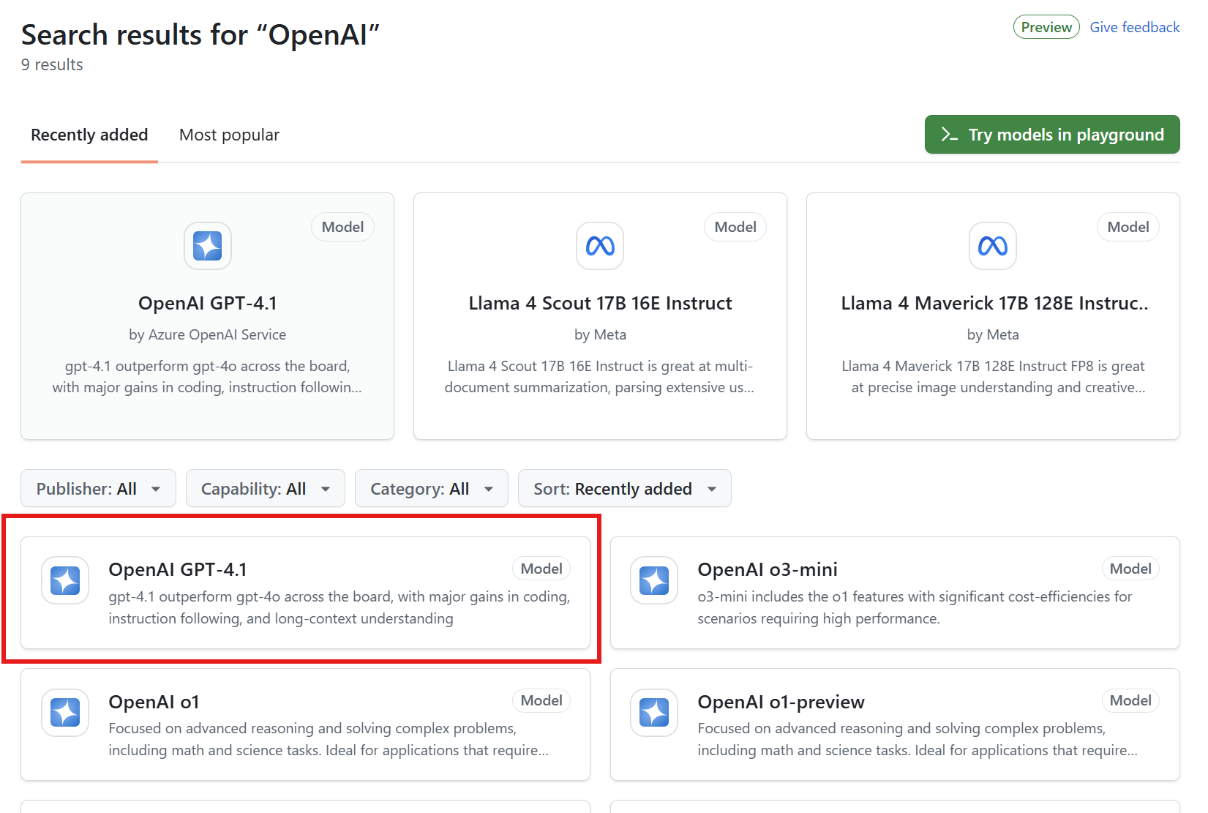Screen dimensions: 1208x813
Task: Click 'by Azure OpenAI Service' text
Action: point(208,334)
